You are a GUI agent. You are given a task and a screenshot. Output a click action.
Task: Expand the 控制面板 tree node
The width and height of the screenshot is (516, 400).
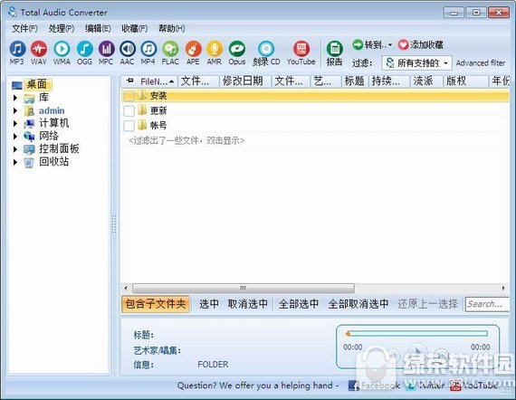click(x=15, y=149)
